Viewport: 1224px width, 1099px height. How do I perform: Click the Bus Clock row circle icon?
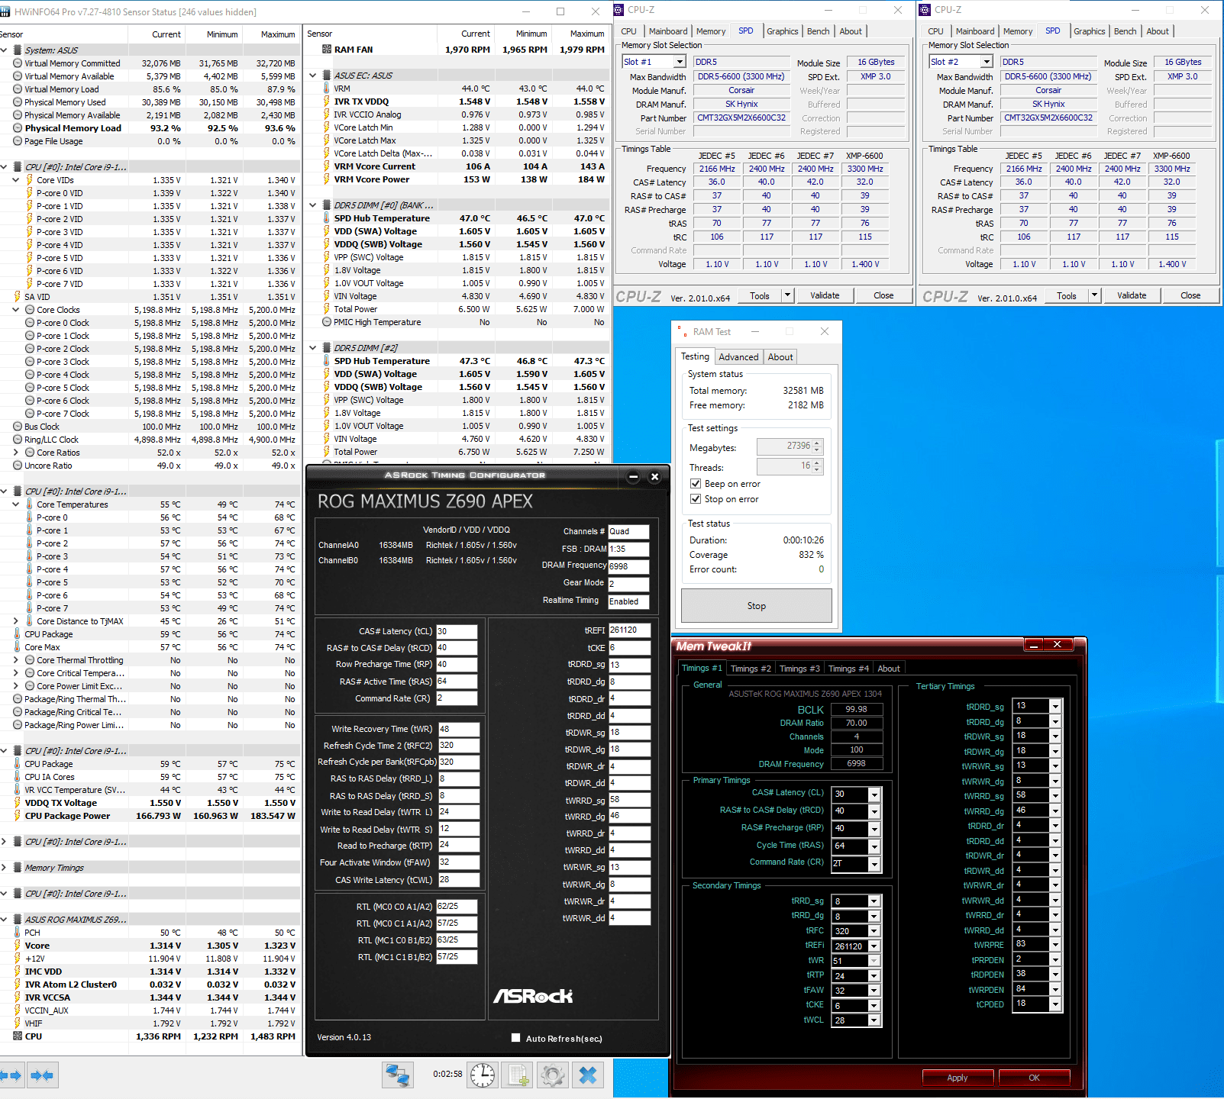[18, 427]
